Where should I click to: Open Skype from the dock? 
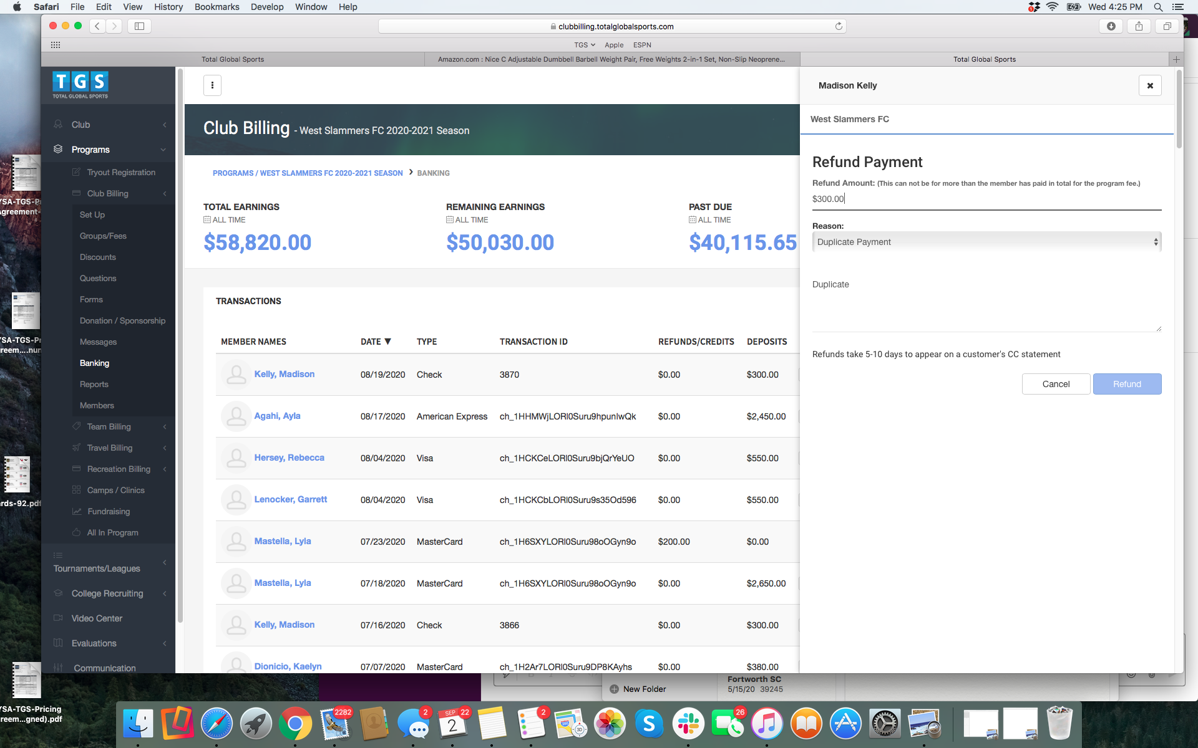pyautogui.click(x=649, y=724)
